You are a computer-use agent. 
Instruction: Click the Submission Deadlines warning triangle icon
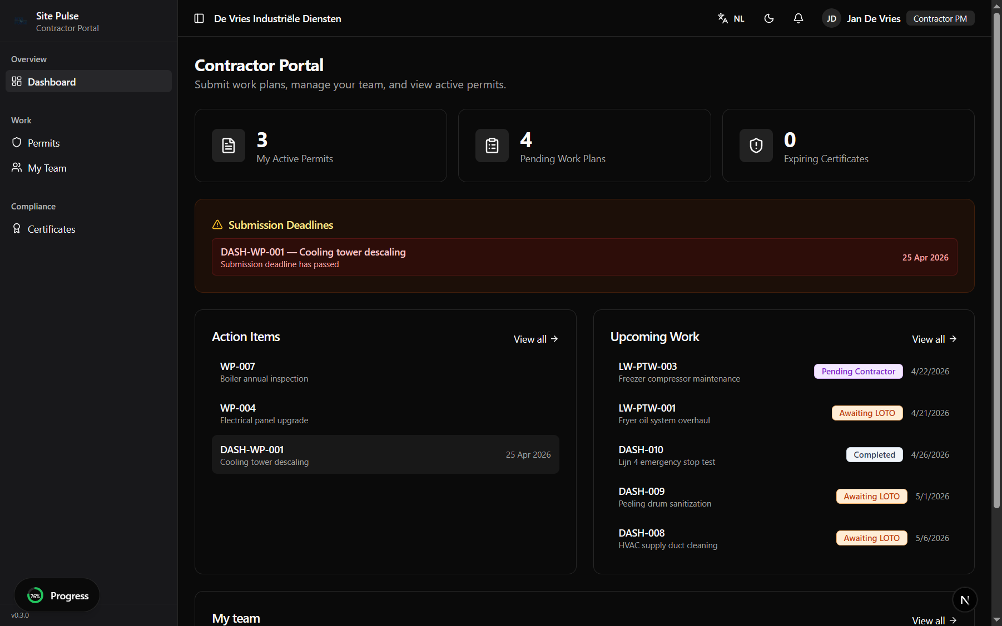(x=217, y=224)
